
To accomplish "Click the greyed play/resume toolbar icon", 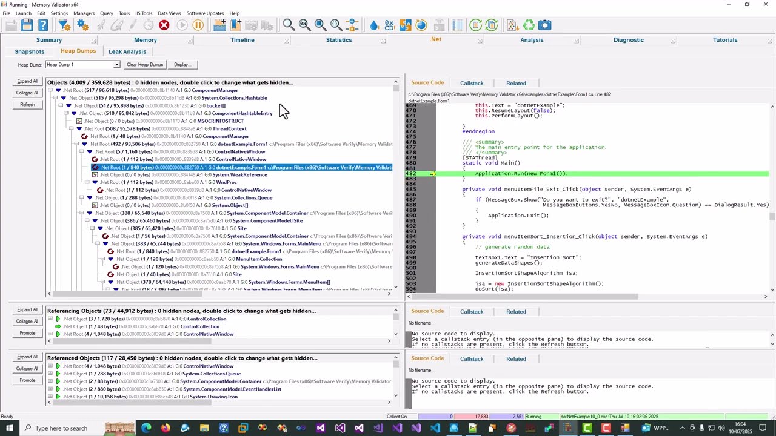I will 182,25.
